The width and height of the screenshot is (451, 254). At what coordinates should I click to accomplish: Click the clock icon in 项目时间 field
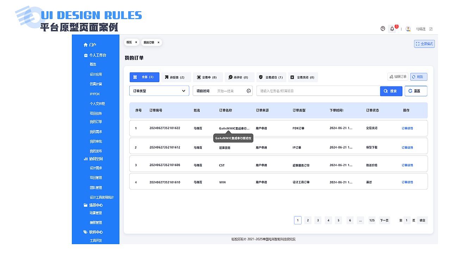pos(249,91)
